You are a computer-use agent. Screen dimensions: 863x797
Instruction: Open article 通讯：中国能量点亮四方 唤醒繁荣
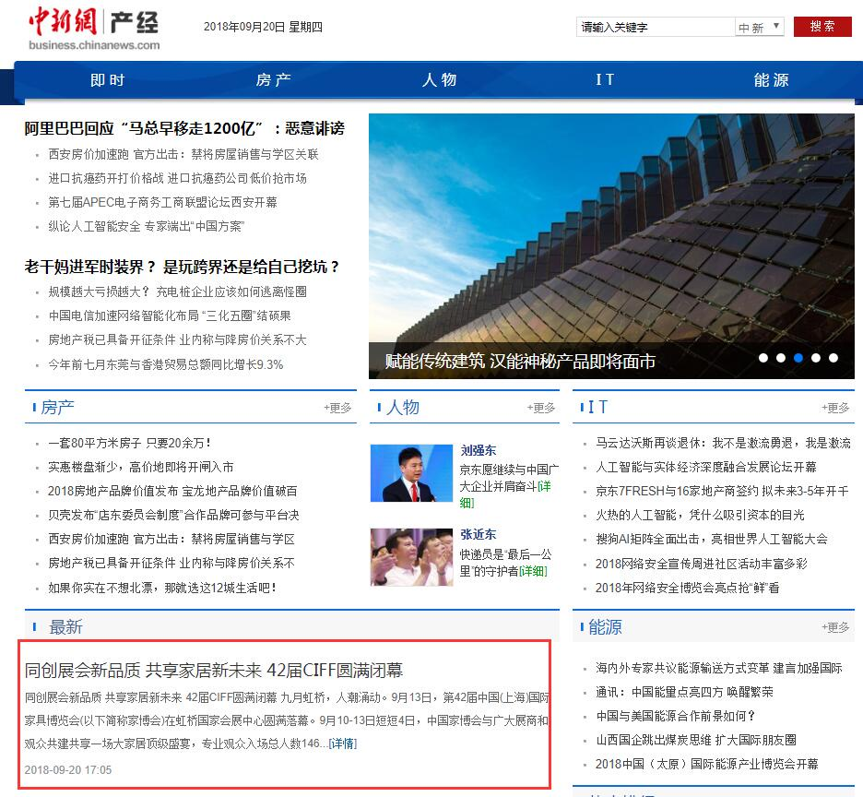(685, 692)
